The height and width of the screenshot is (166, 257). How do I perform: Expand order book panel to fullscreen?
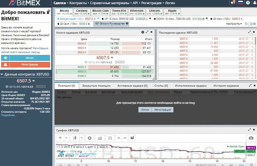pyautogui.click(x=147, y=32)
